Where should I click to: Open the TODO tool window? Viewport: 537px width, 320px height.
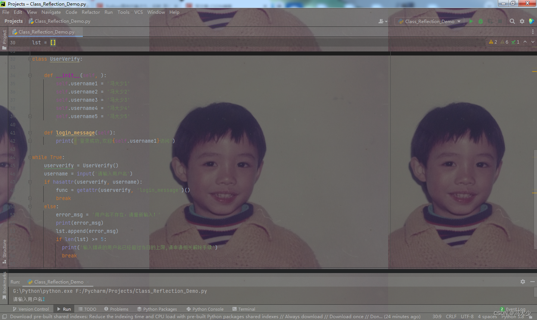tap(87, 309)
